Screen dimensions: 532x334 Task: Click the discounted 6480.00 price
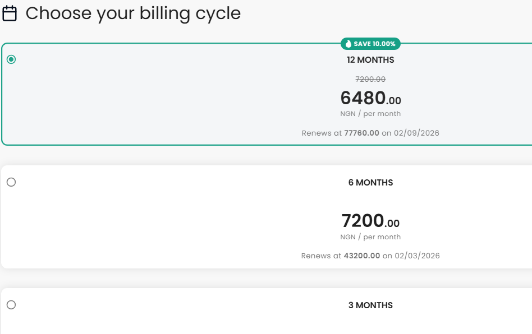pyautogui.click(x=370, y=99)
